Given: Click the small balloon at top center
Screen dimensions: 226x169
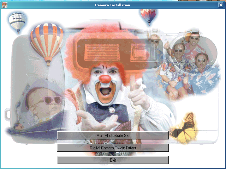Looking at the screenshot, I should (148, 15).
